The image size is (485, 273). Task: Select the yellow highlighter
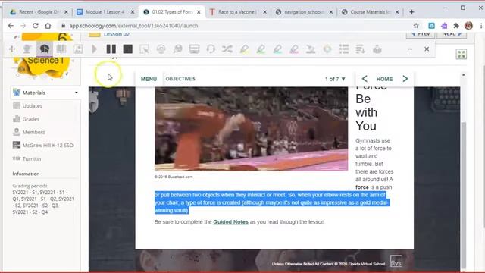click(x=244, y=49)
